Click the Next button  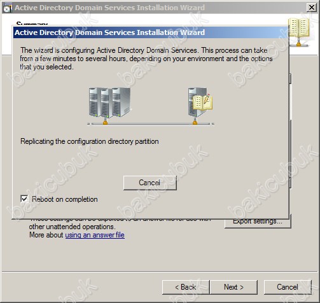(233, 287)
